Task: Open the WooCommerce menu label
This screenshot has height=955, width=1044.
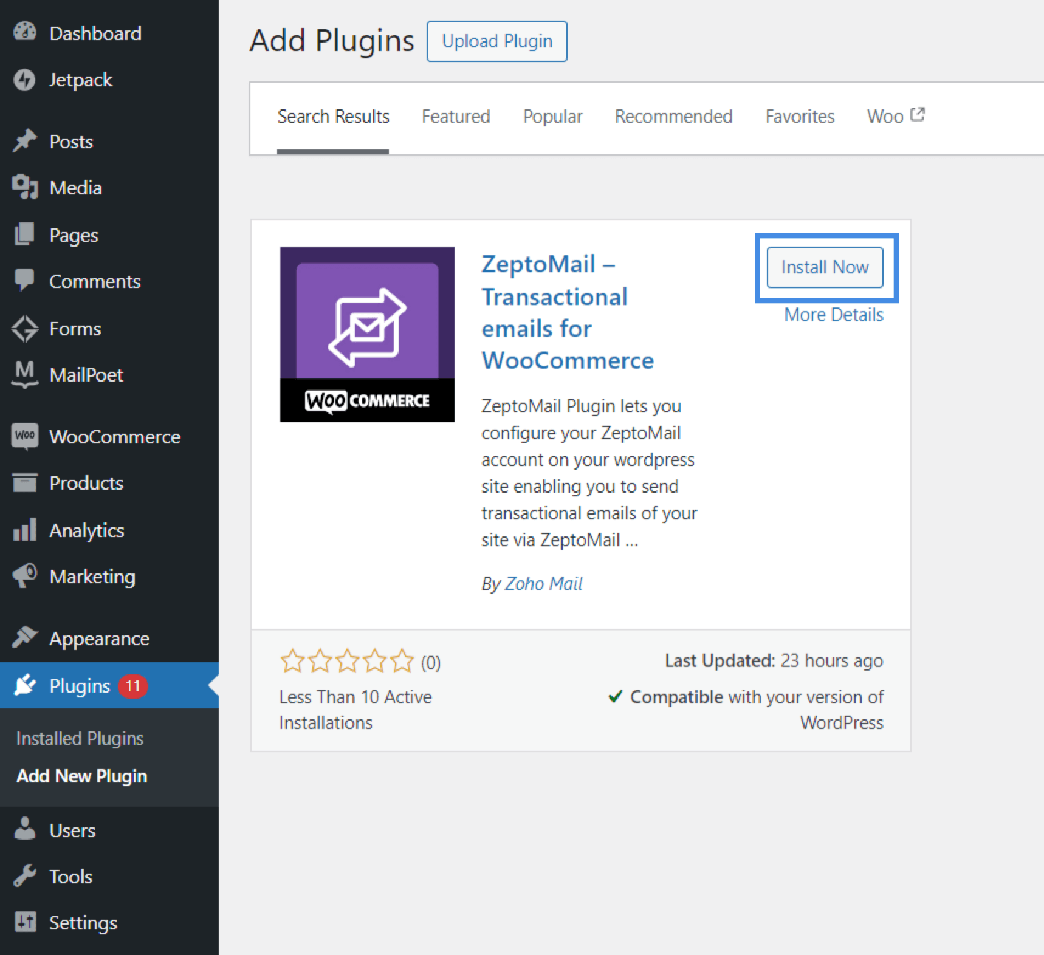Action: tap(115, 437)
